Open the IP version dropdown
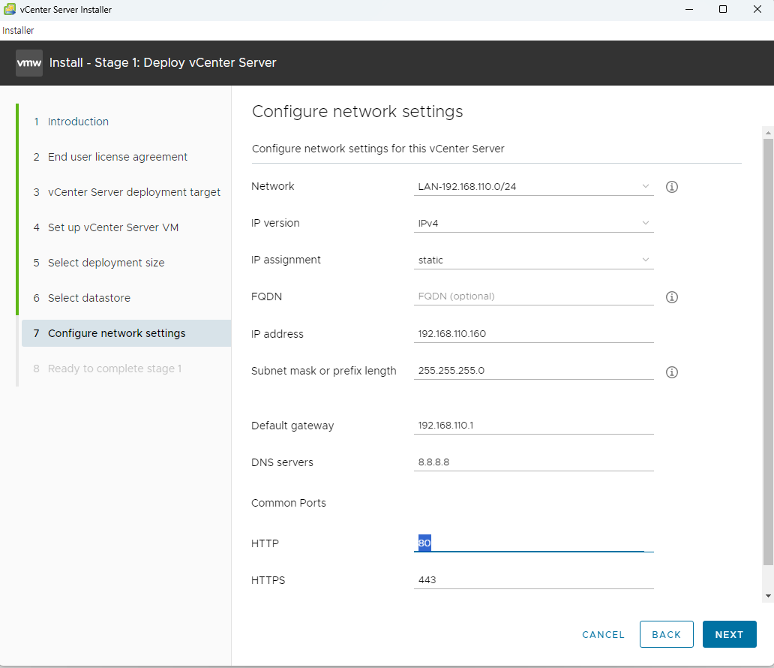Viewport: 774px width, 668px height. point(533,223)
